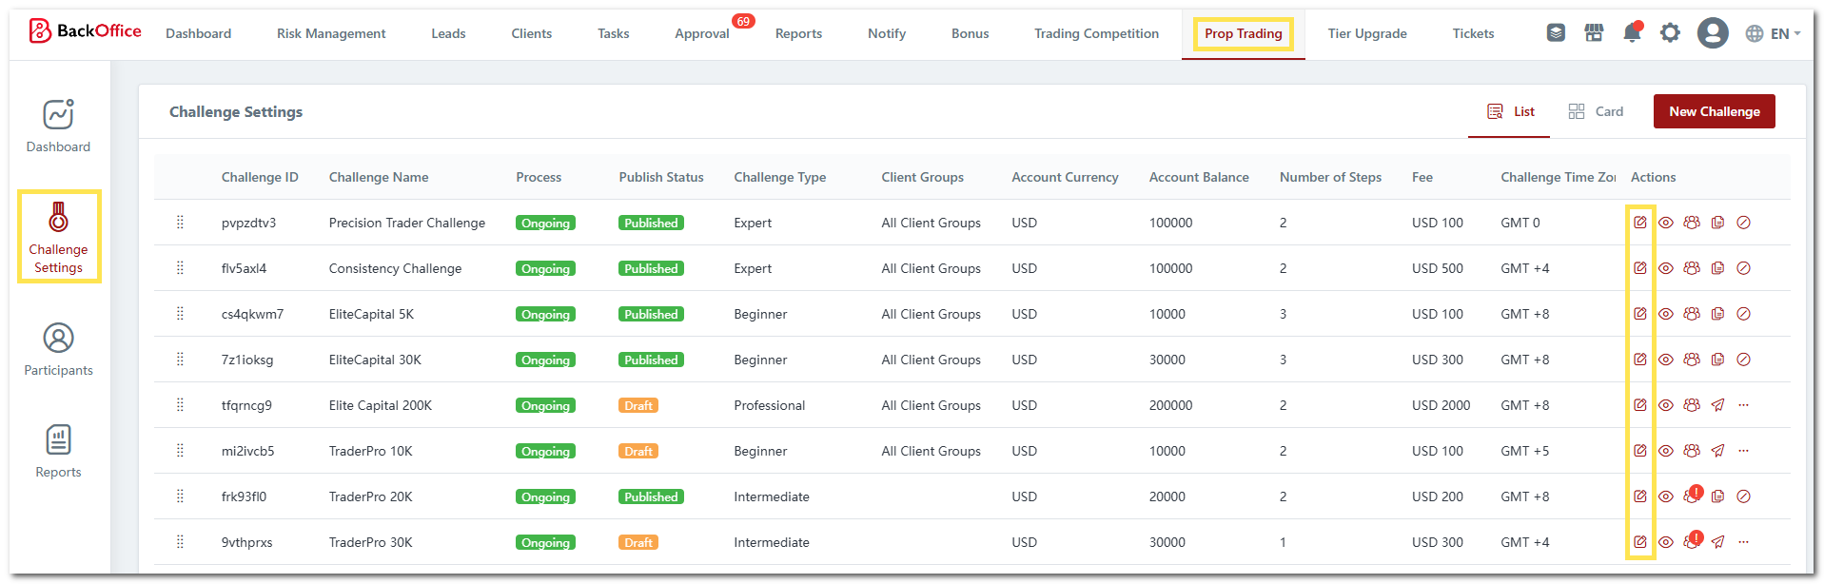Open client groups for Consistency Challenge
The image size is (1824, 584).
click(1691, 268)
